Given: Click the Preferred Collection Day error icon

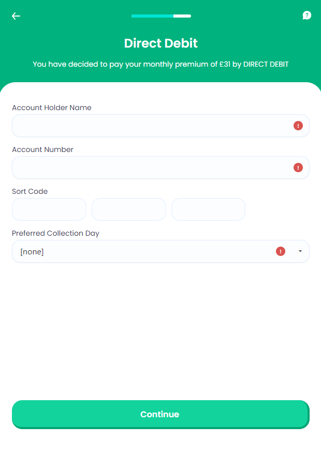Looking at the screenshot, I should [x=281, y=251].
